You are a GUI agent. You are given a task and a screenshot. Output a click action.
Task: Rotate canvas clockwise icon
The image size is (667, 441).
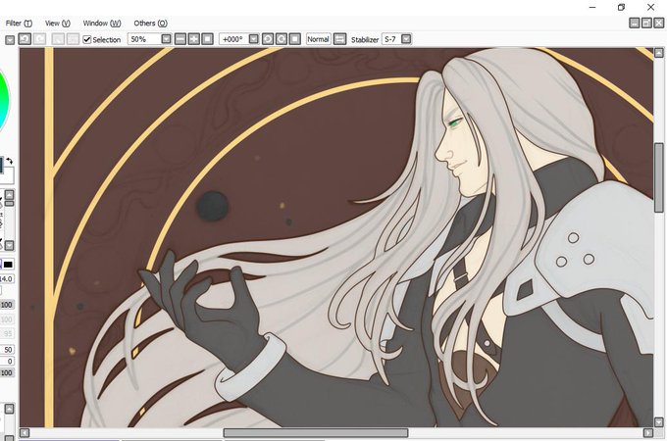(x=282, y=39)
